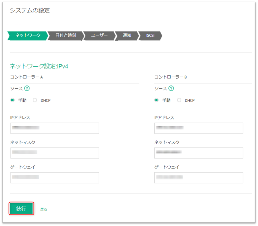The height and width of the screenshot is (226, 258).
Task: Select 手動 source for Controller A
Action: [13, 100]
